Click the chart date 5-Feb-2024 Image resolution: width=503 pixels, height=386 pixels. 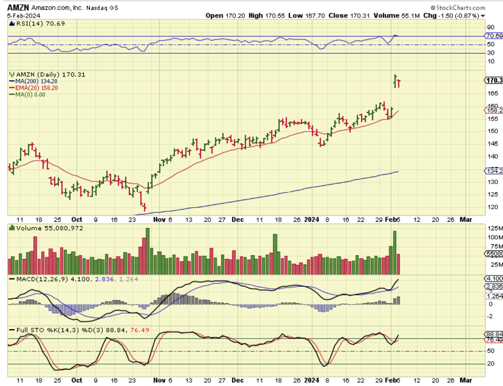pyautogui.click(x=23, y=16)
